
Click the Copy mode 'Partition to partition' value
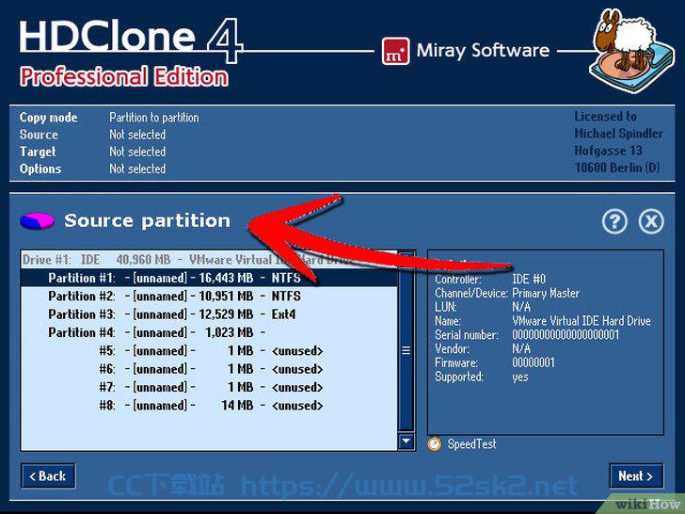(153, 118)
